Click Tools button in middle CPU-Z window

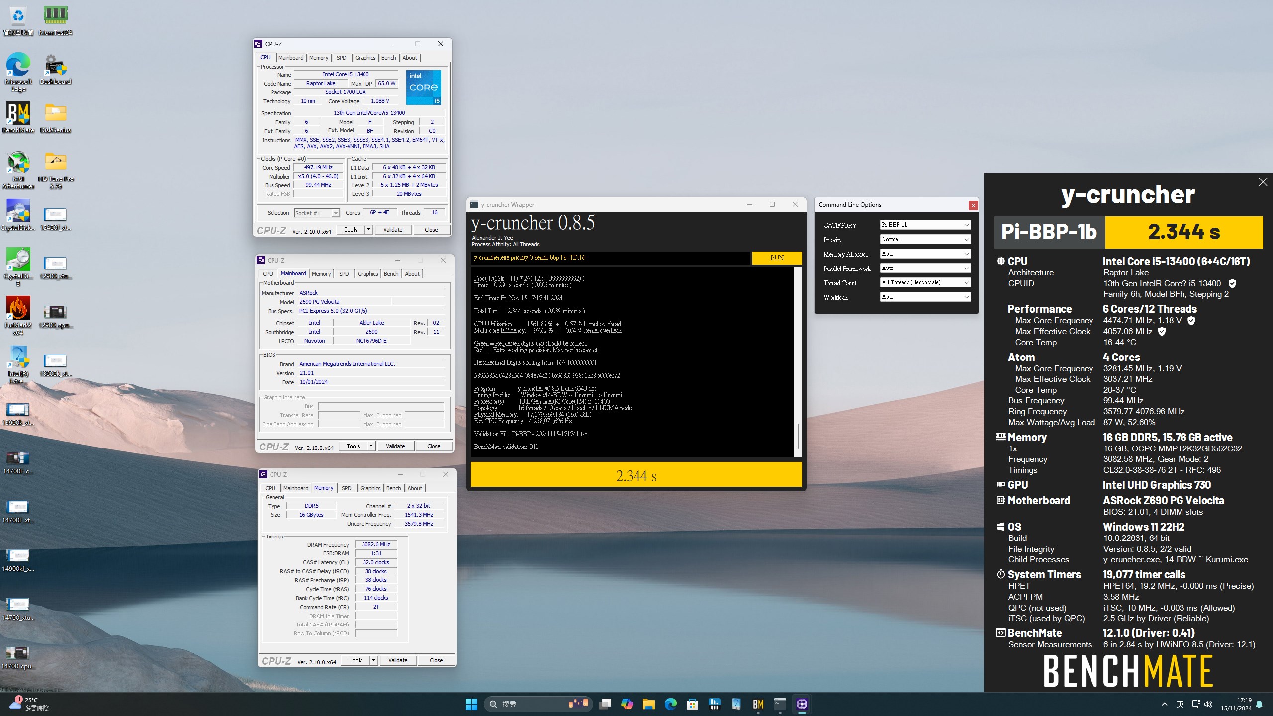[x=353, y=446]
